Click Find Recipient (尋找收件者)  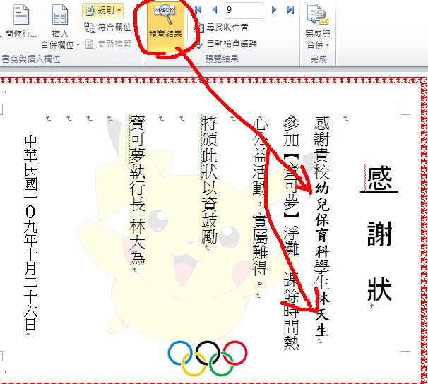(x=222, y=28)
